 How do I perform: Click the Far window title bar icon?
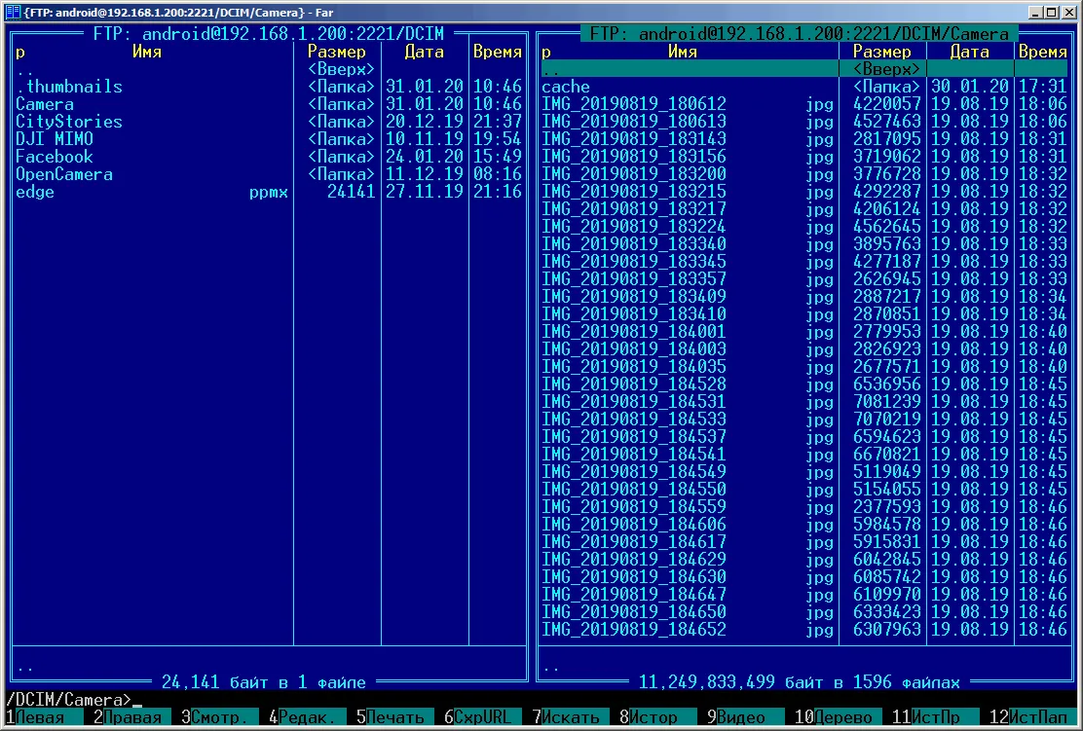click(x=14, y=12)
